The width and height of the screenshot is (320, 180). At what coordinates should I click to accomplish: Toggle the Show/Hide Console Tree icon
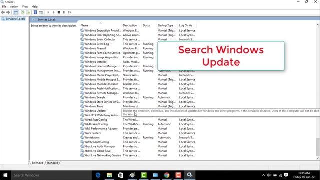(x=16, y=12)
